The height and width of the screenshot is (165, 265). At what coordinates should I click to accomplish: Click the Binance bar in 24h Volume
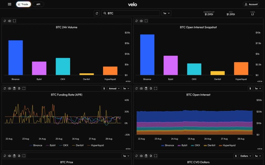pos(16,58)
